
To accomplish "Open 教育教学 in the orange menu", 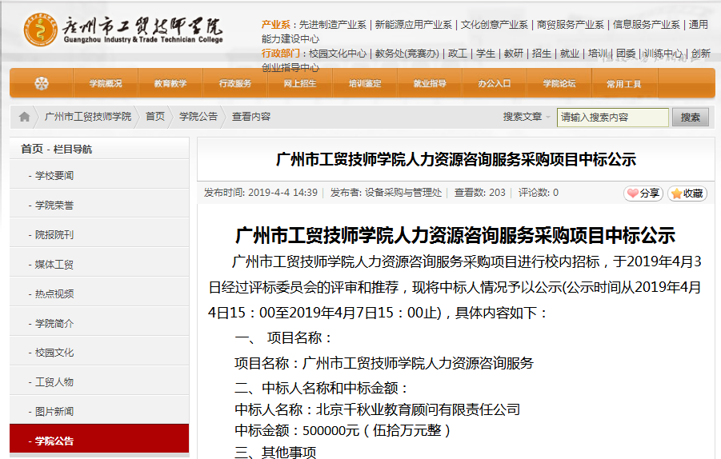I will coord(170,83).
